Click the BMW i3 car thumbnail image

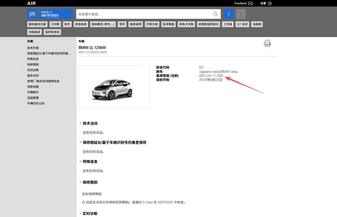tap(114, 87)
